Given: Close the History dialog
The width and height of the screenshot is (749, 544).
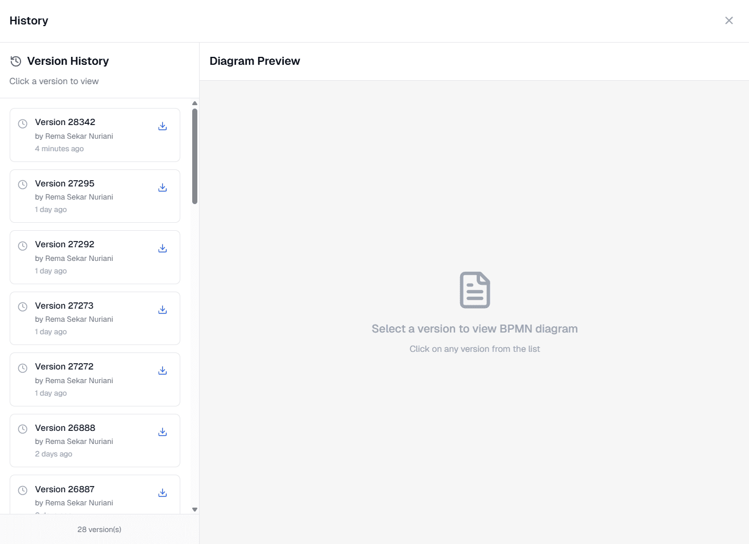Looking at the screenshot, I should (729, 20).
